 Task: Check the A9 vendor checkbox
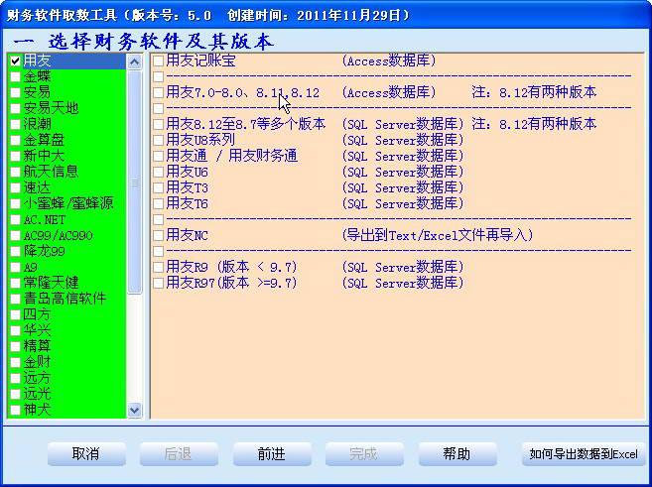[16, 267]
